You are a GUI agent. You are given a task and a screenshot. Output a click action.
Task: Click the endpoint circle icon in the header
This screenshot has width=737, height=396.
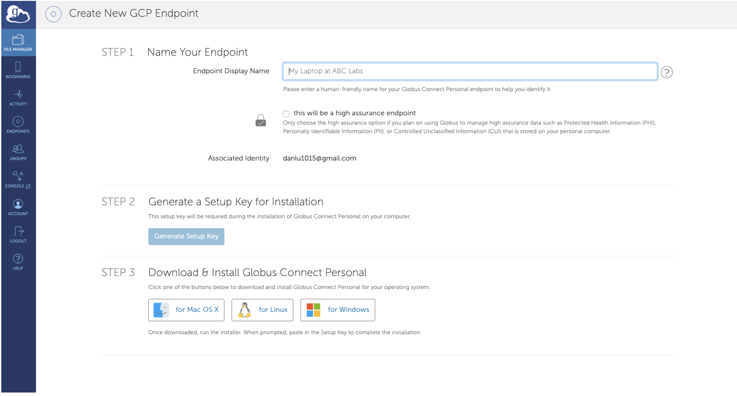[x=53, y=14]
